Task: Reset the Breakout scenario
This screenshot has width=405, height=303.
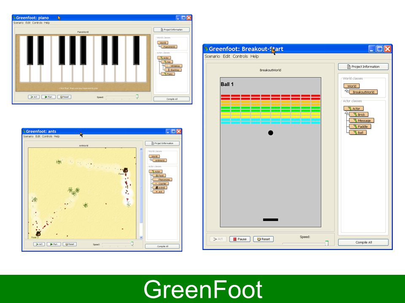Action: click(263, 239)
